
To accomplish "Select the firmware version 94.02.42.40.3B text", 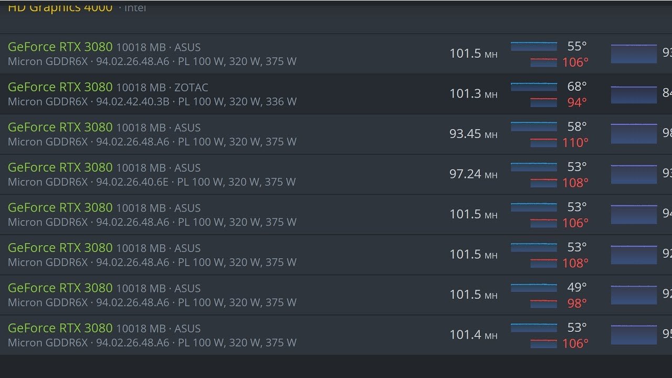I will (132, 101).
